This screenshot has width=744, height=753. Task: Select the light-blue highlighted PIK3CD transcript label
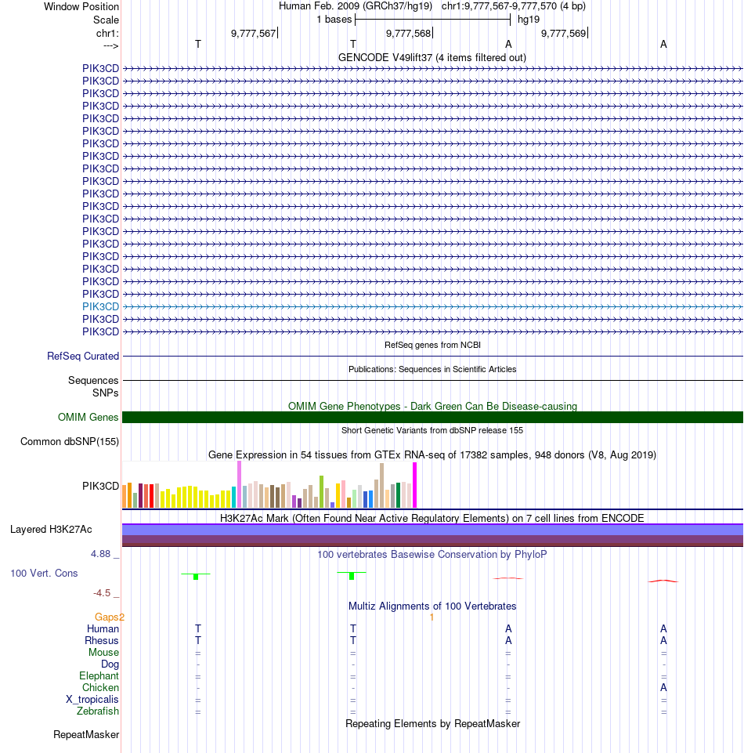click(100, 306)
